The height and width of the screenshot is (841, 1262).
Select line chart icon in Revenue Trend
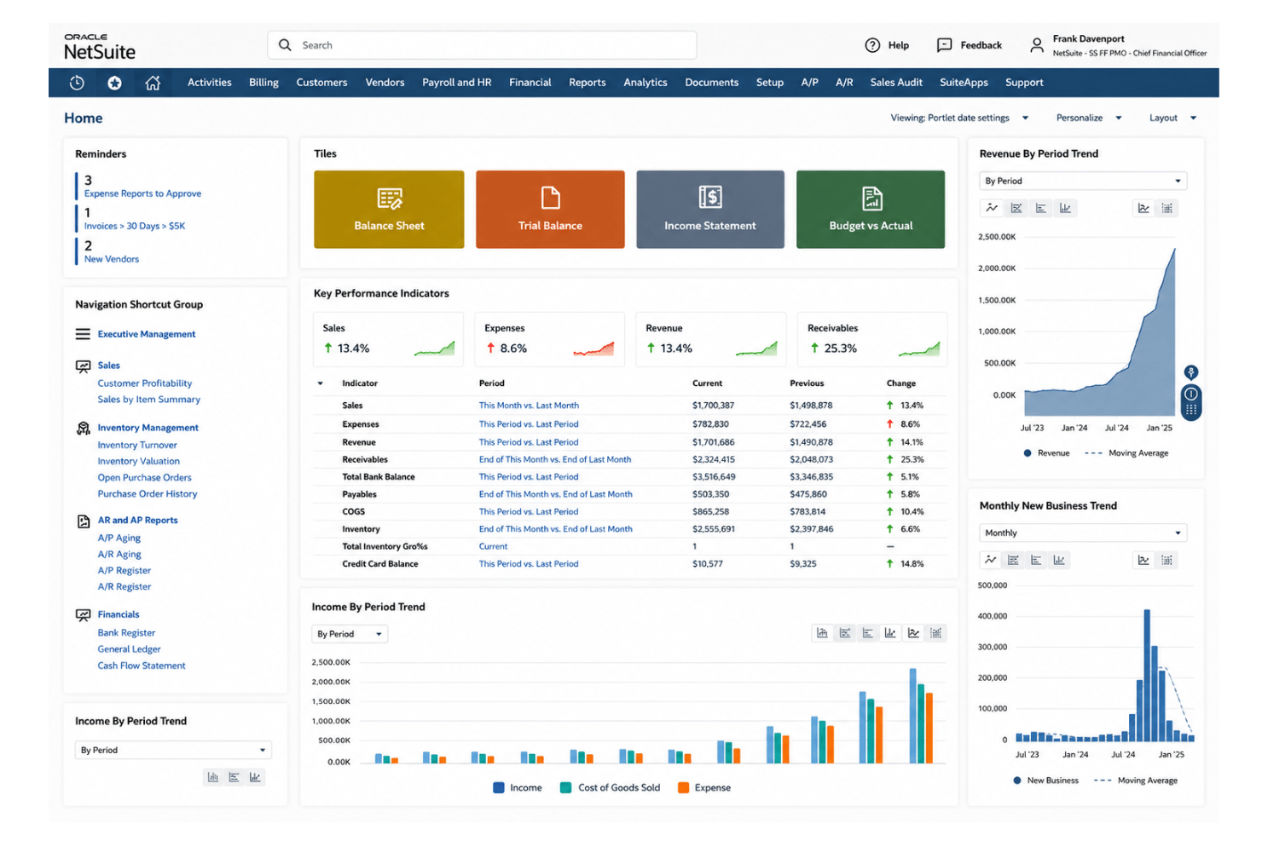992,208
